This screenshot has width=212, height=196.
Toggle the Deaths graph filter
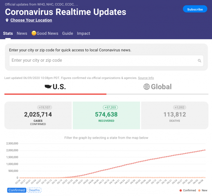point(34,190)
